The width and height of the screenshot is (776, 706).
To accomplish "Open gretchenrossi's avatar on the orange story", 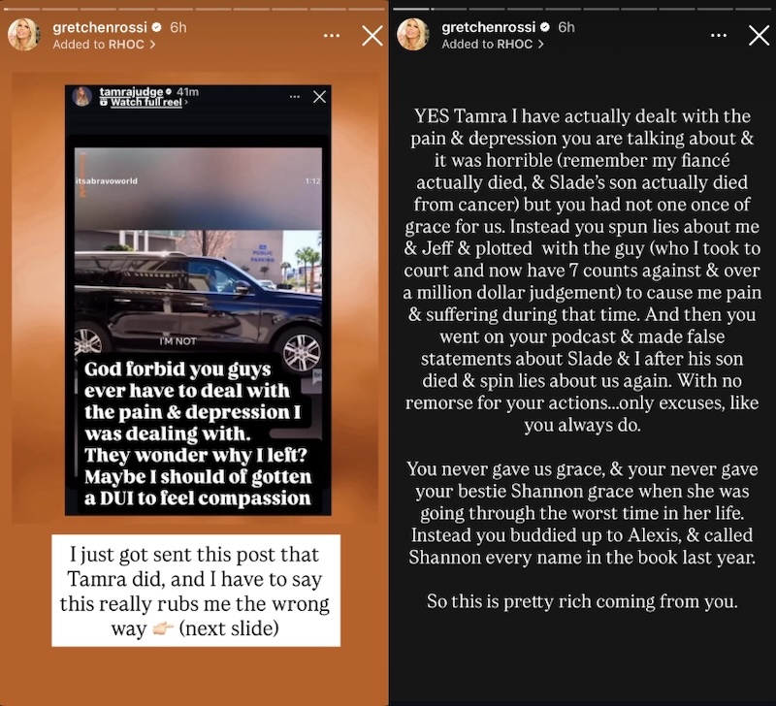I will click(x=24, y=35).
